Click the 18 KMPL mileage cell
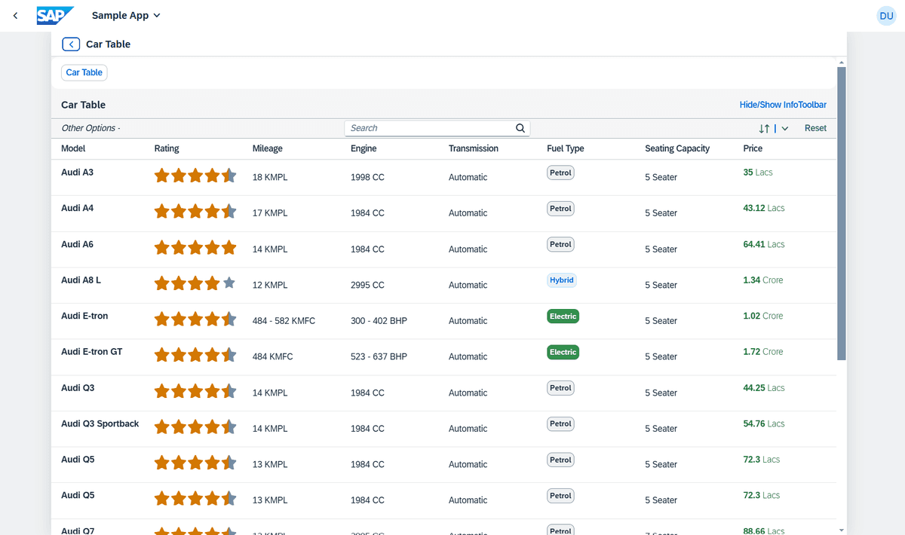 (x=270, y=177)
